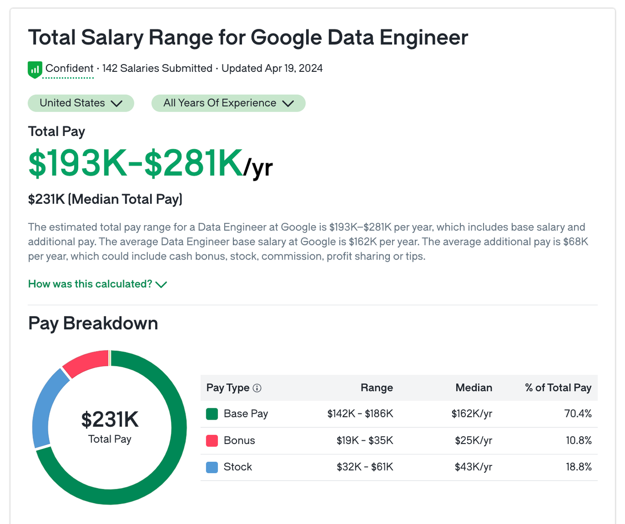
Task: Open the United States location dropdown
Action: tap(81, 103)
